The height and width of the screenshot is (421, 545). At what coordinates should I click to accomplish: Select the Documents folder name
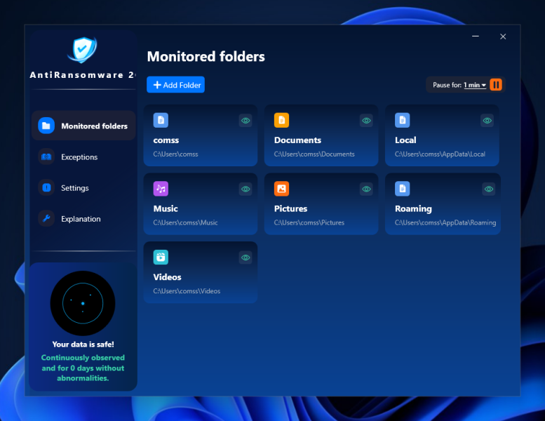(297, 140)
